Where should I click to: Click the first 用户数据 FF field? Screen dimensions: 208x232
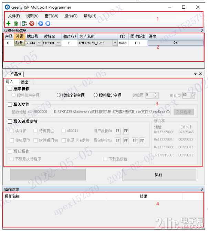click(x=117, y=131)
